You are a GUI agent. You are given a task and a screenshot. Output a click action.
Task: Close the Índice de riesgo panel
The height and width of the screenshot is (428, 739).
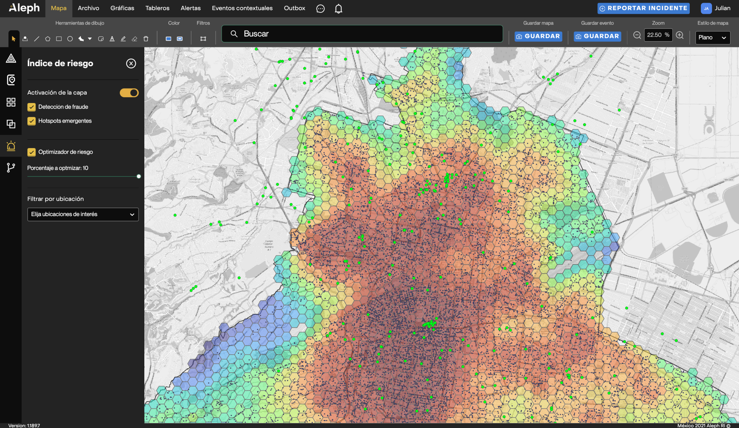[131, 63]
